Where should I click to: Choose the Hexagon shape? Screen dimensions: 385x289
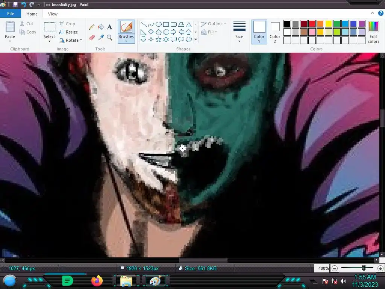[166, 32]
